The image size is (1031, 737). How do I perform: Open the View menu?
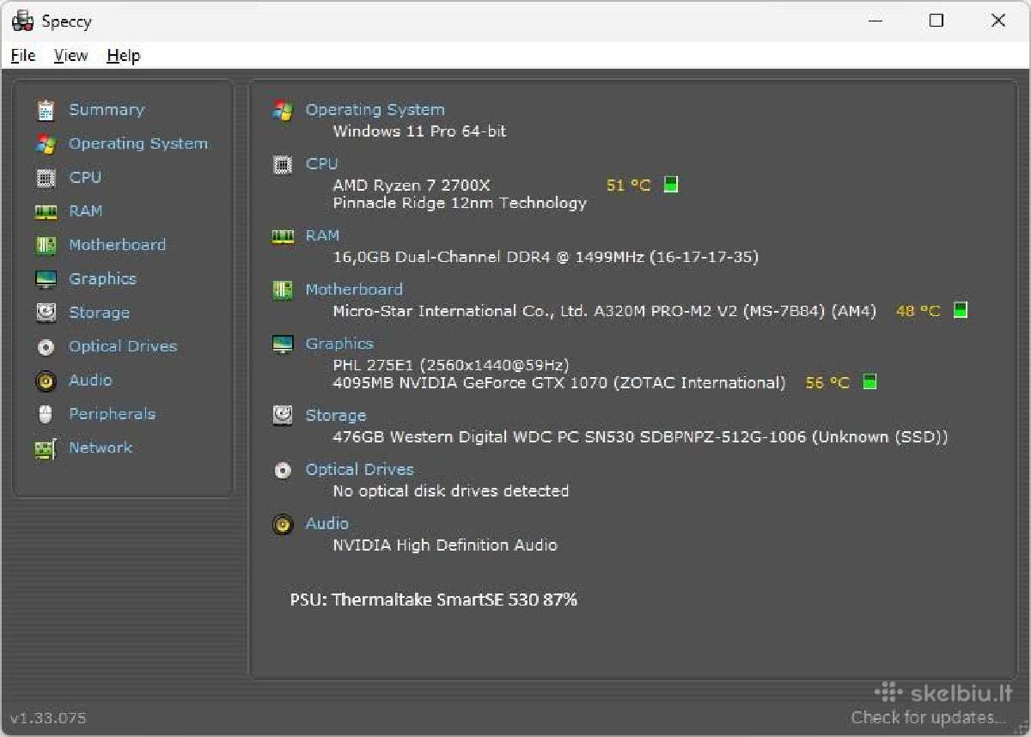(x=70, y=56)
